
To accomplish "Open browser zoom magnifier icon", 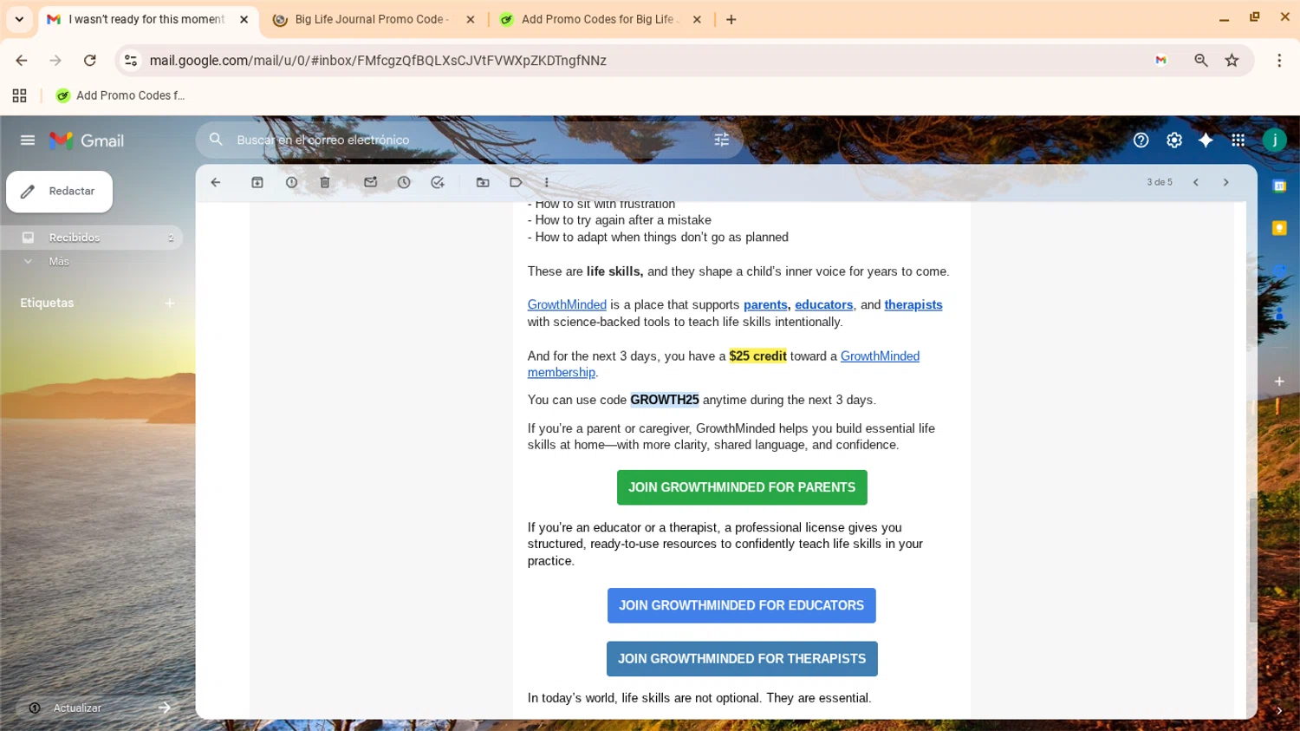I will tap(1200, 60).
